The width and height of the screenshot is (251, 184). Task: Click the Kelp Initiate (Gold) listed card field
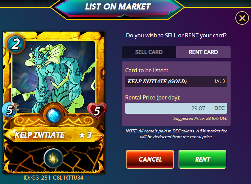pyautogui.click(x=176, y=81)
